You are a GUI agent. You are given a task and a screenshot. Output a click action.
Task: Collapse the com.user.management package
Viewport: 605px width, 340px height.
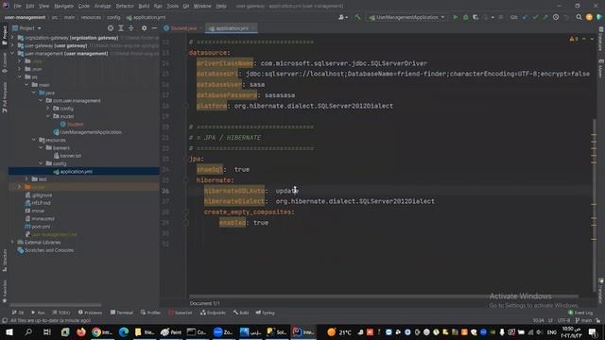tap(41, 101)
